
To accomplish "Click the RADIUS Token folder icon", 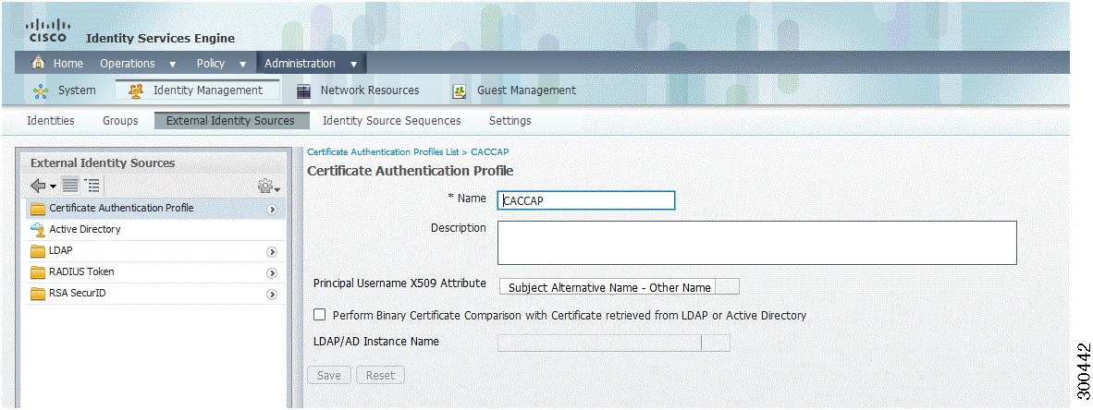I will 38,272.
